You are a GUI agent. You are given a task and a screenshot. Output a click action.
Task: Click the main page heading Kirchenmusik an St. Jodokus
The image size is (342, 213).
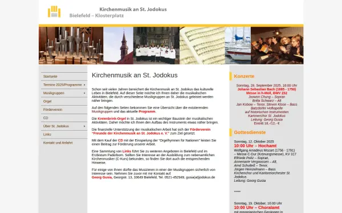[x=135, y=75]
